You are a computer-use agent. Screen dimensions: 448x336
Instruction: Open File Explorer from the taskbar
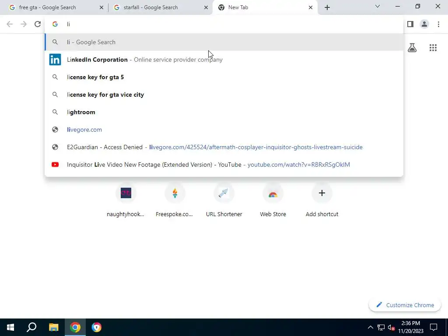coord(53,327)
